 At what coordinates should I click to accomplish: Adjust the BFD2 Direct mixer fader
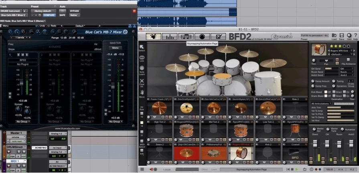point(315,143)
